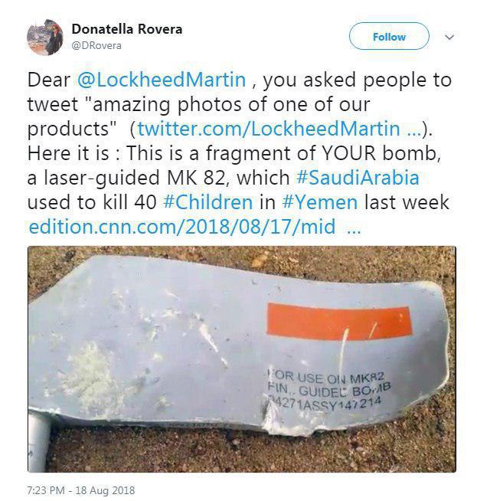
Task: Open the edition.cnn.com article link
Action: tap(182, 226)
